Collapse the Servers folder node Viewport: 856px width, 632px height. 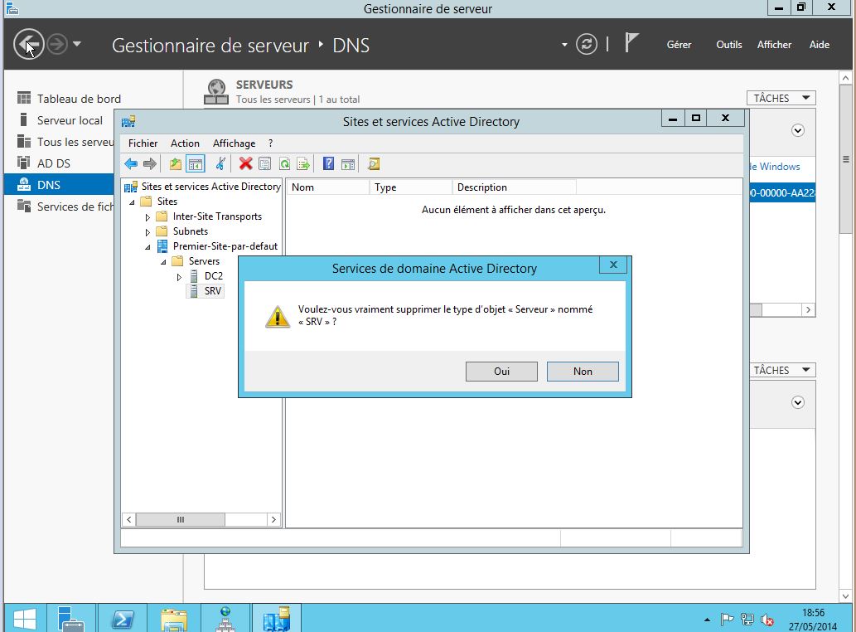[x=163, y=261]
